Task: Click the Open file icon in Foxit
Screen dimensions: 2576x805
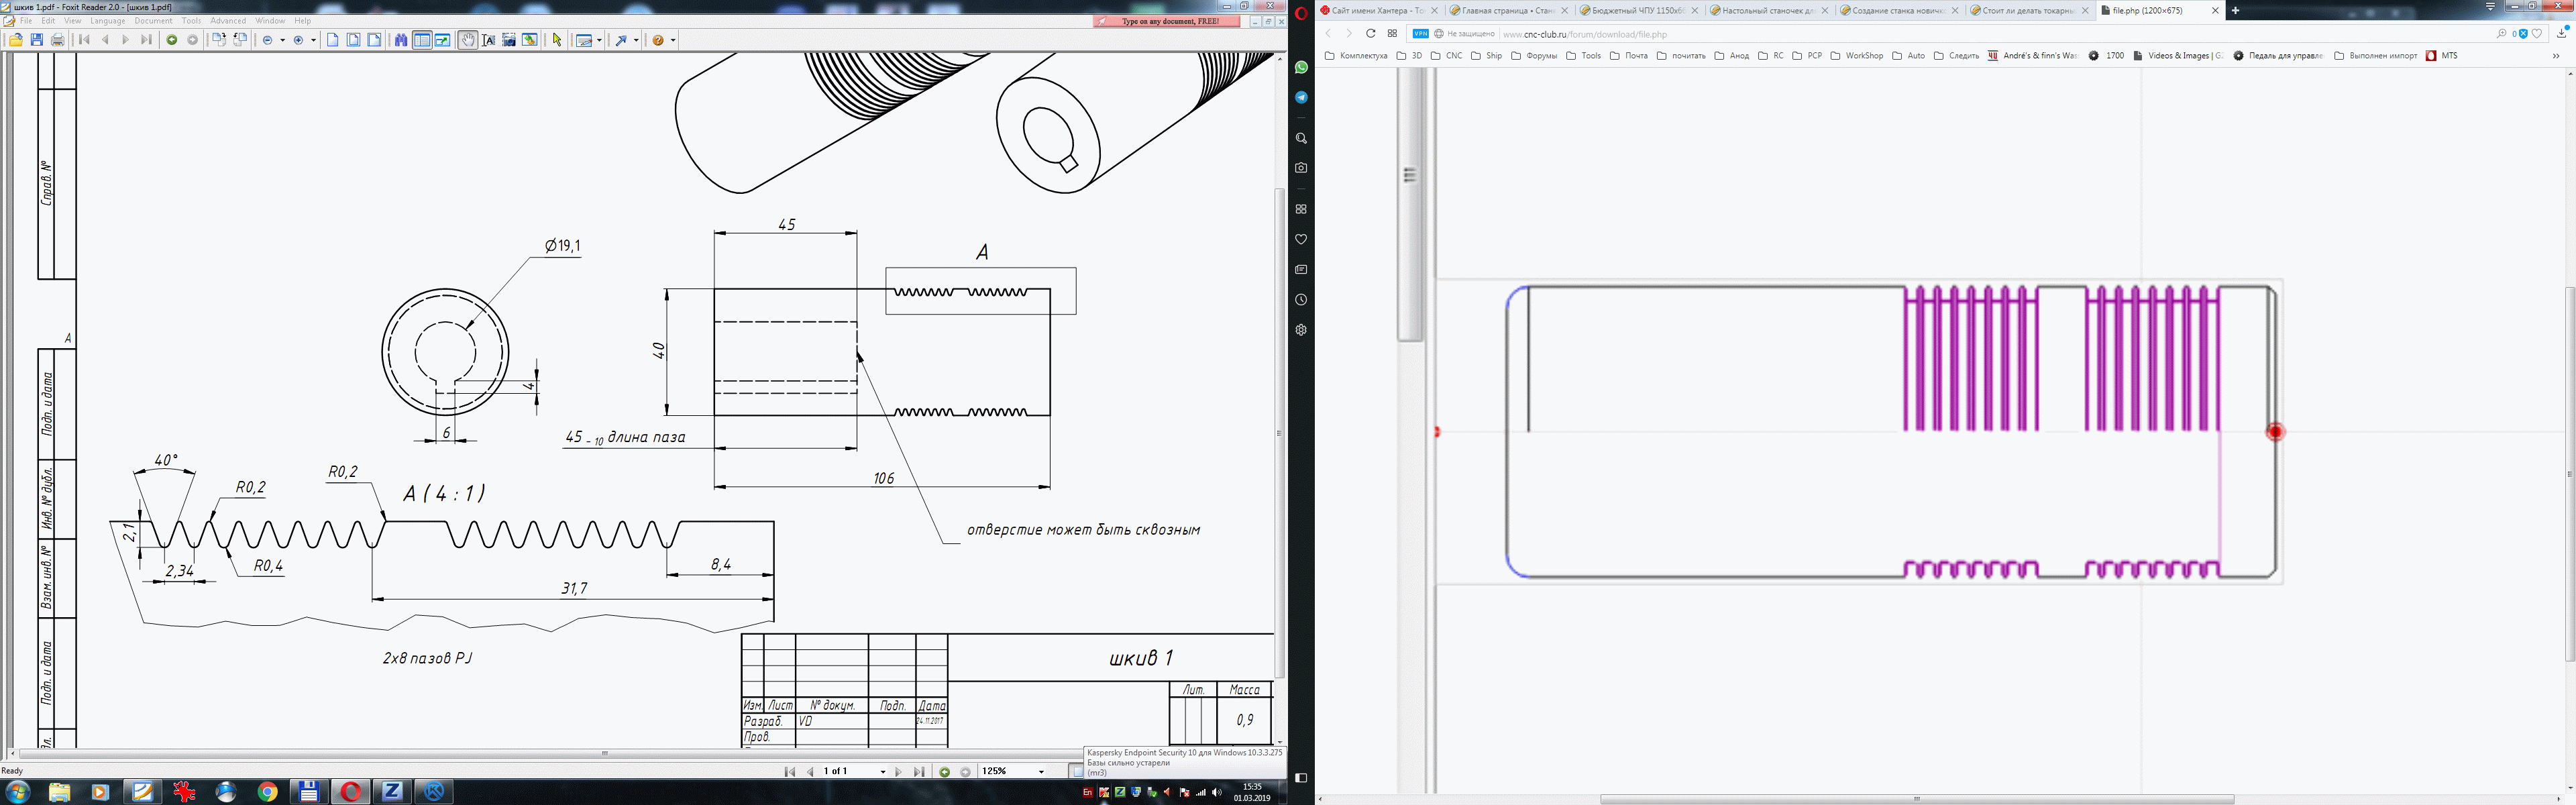Action: pos(16,40)
